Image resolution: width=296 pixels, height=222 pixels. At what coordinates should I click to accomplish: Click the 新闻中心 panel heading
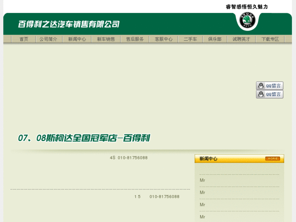208,159
